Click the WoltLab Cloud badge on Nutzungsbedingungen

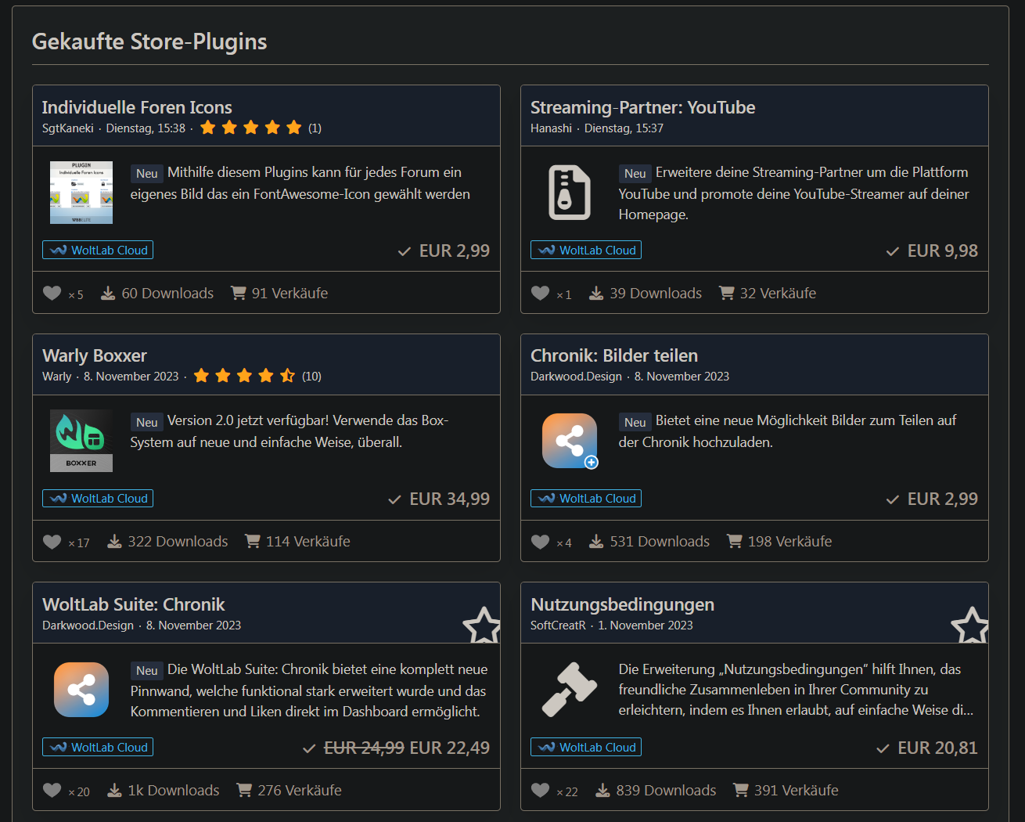pos(586,748)
